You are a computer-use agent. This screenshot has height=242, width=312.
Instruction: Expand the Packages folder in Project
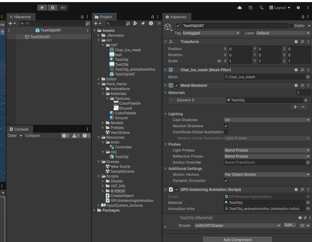tap(95, 210)
